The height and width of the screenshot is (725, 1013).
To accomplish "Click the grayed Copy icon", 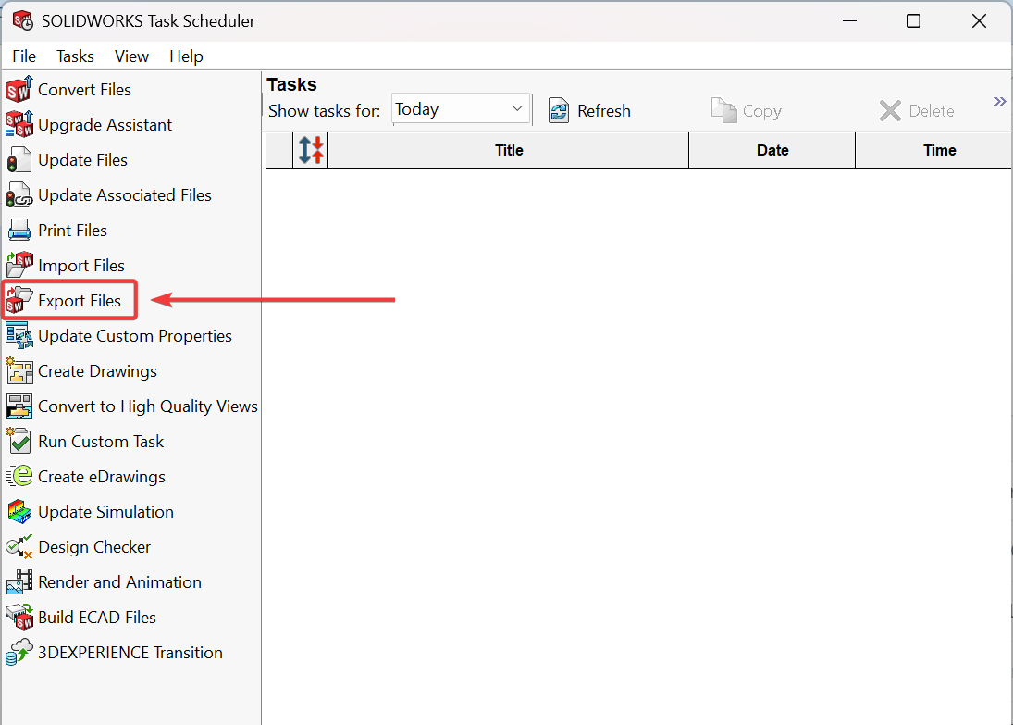I will pyautogui.click(x=723, y=110).
